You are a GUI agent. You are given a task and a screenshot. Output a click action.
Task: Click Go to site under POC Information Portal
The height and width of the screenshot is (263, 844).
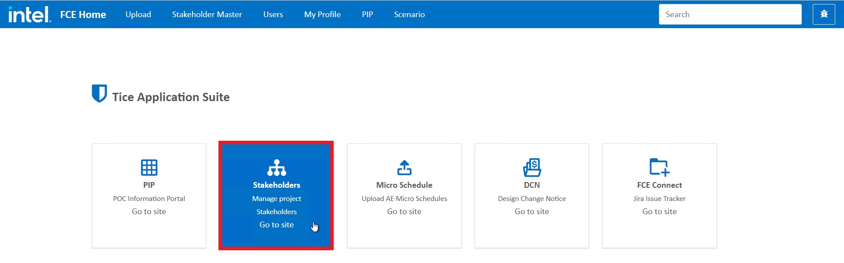[149, 212]
